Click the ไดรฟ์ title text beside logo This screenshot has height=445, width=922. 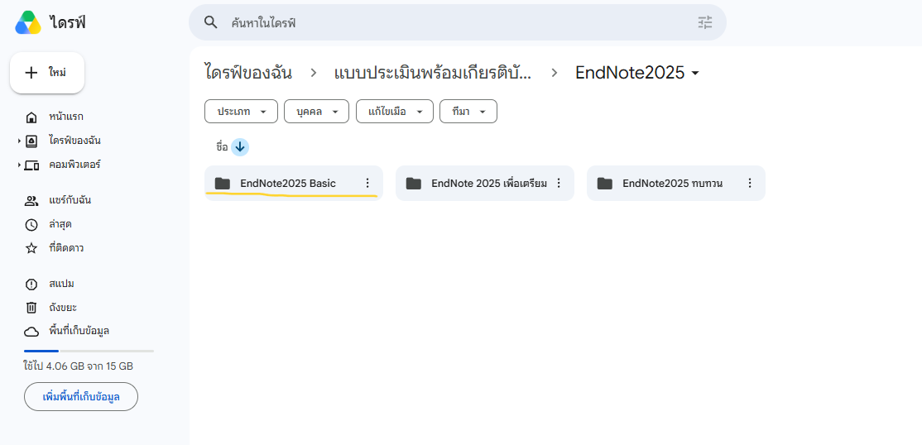click(68, 23)
